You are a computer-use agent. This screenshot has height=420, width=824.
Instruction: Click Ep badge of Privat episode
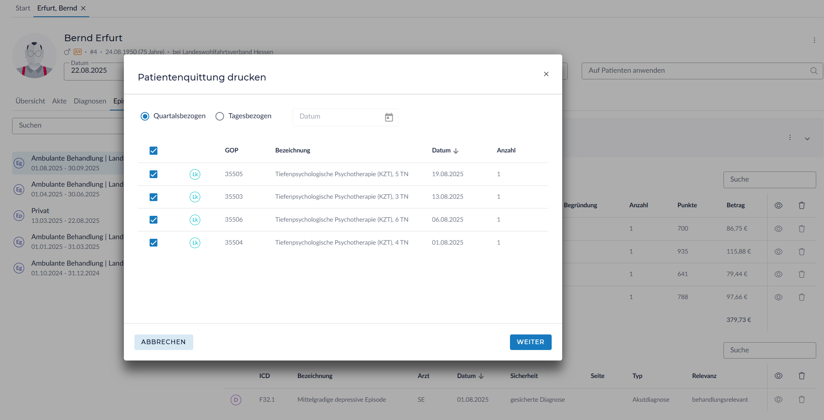click(19, 215)
